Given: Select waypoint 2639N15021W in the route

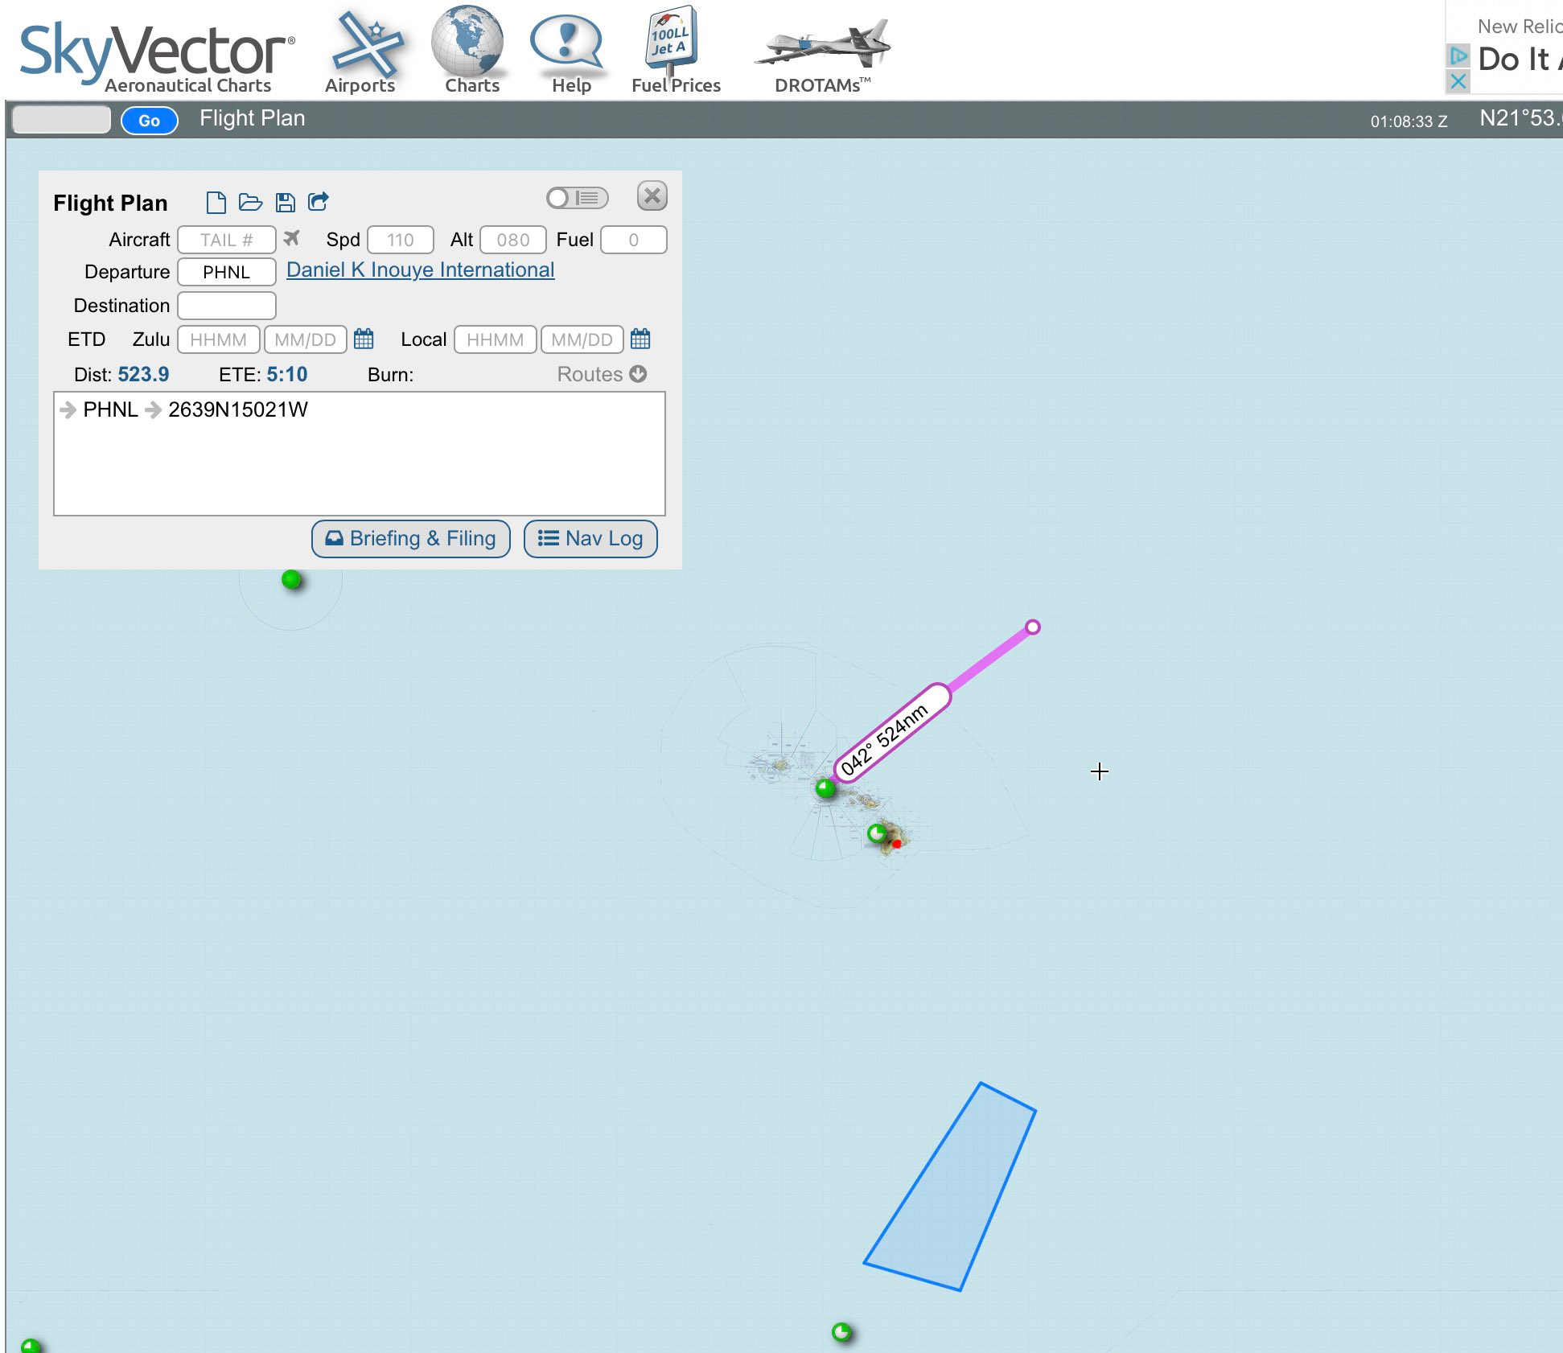Looking at the screenshot, I should pos(238,409).
